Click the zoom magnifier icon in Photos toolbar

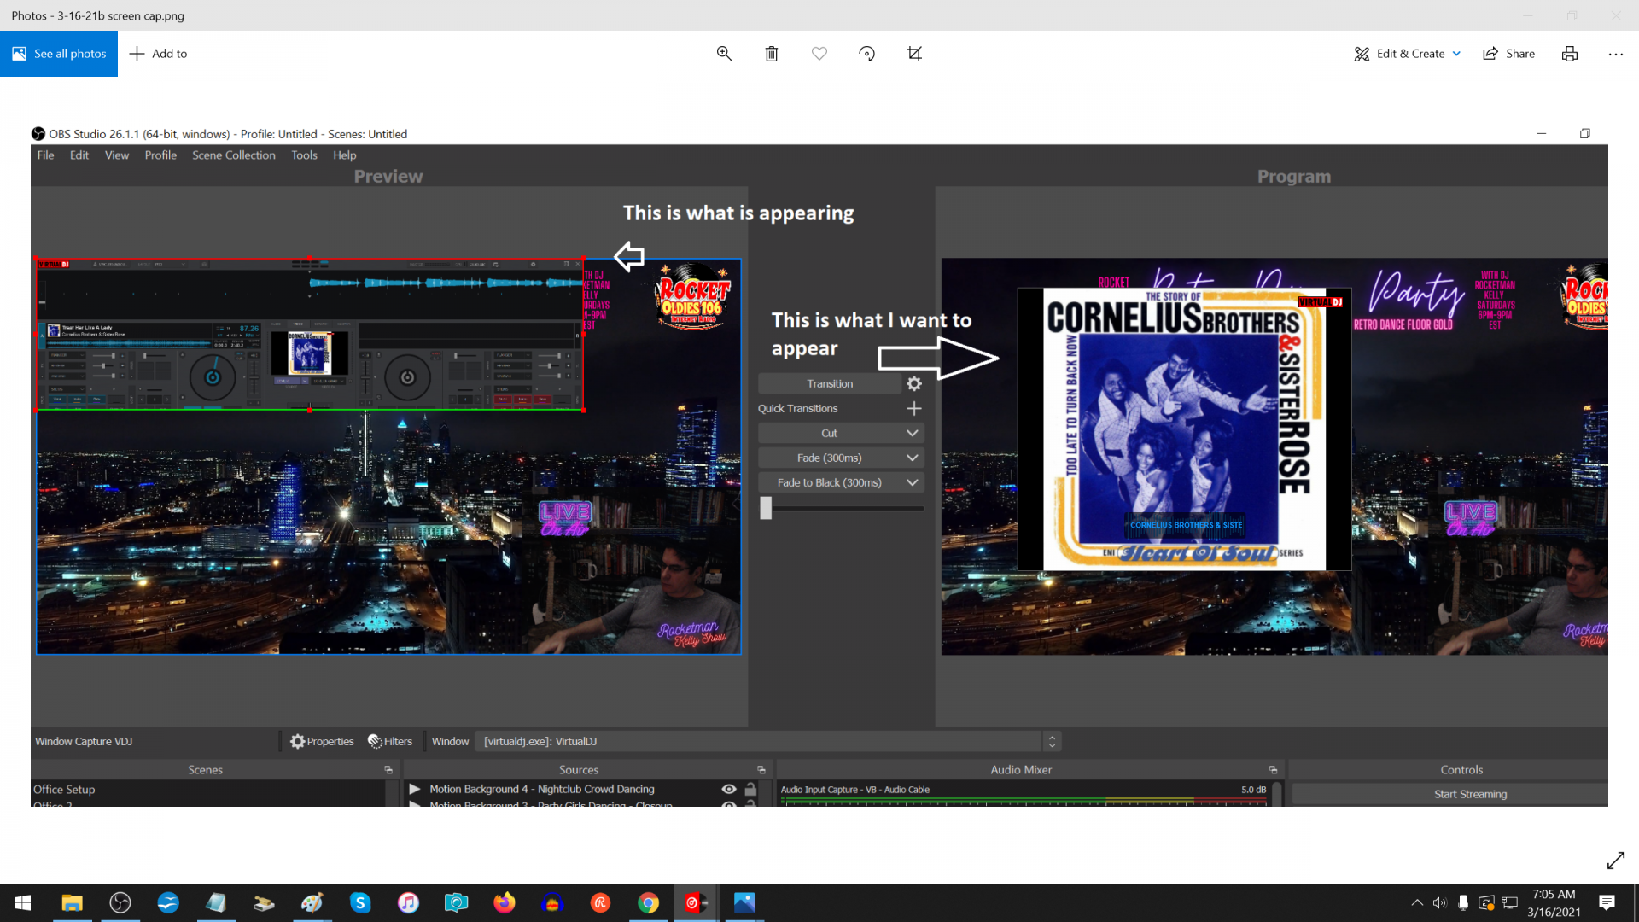click(724, 54)
